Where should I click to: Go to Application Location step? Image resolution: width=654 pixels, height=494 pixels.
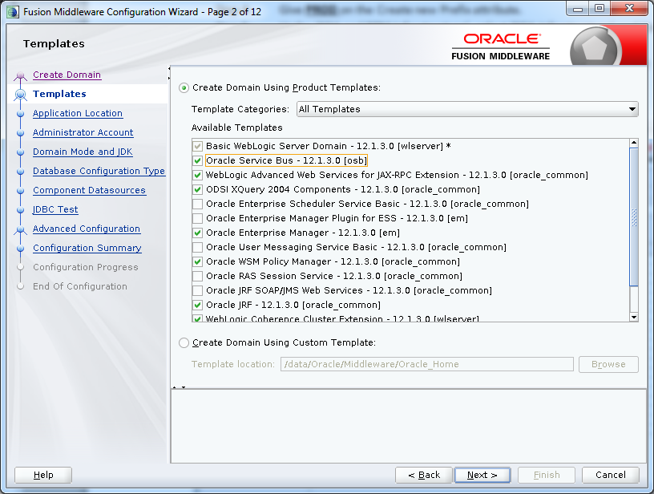[78, 113]
